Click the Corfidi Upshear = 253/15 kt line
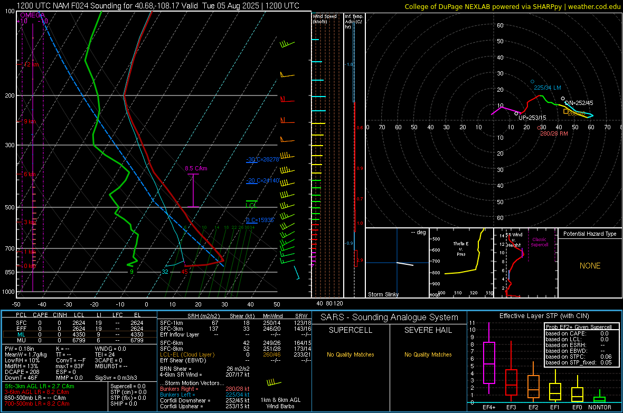The width and height of the screenshot is (623, 413). [204, 406]
